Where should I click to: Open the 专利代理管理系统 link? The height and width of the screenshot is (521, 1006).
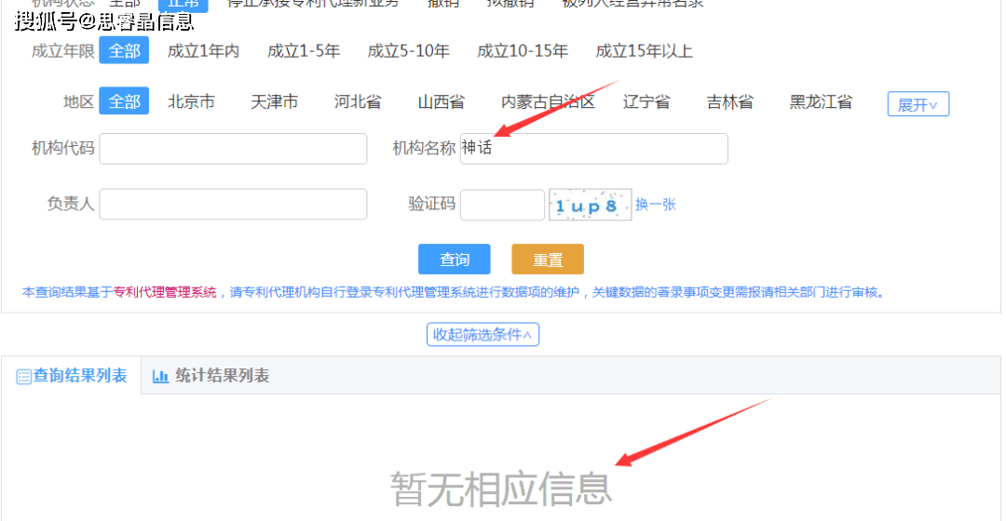[x=165, y=292]
